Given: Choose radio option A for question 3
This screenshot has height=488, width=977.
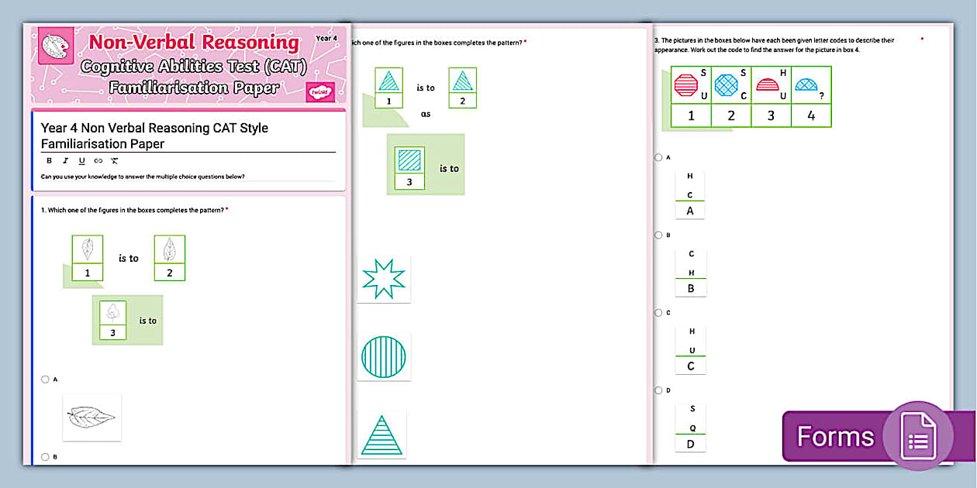Looking at the screenshot, I should pos(658,157).
